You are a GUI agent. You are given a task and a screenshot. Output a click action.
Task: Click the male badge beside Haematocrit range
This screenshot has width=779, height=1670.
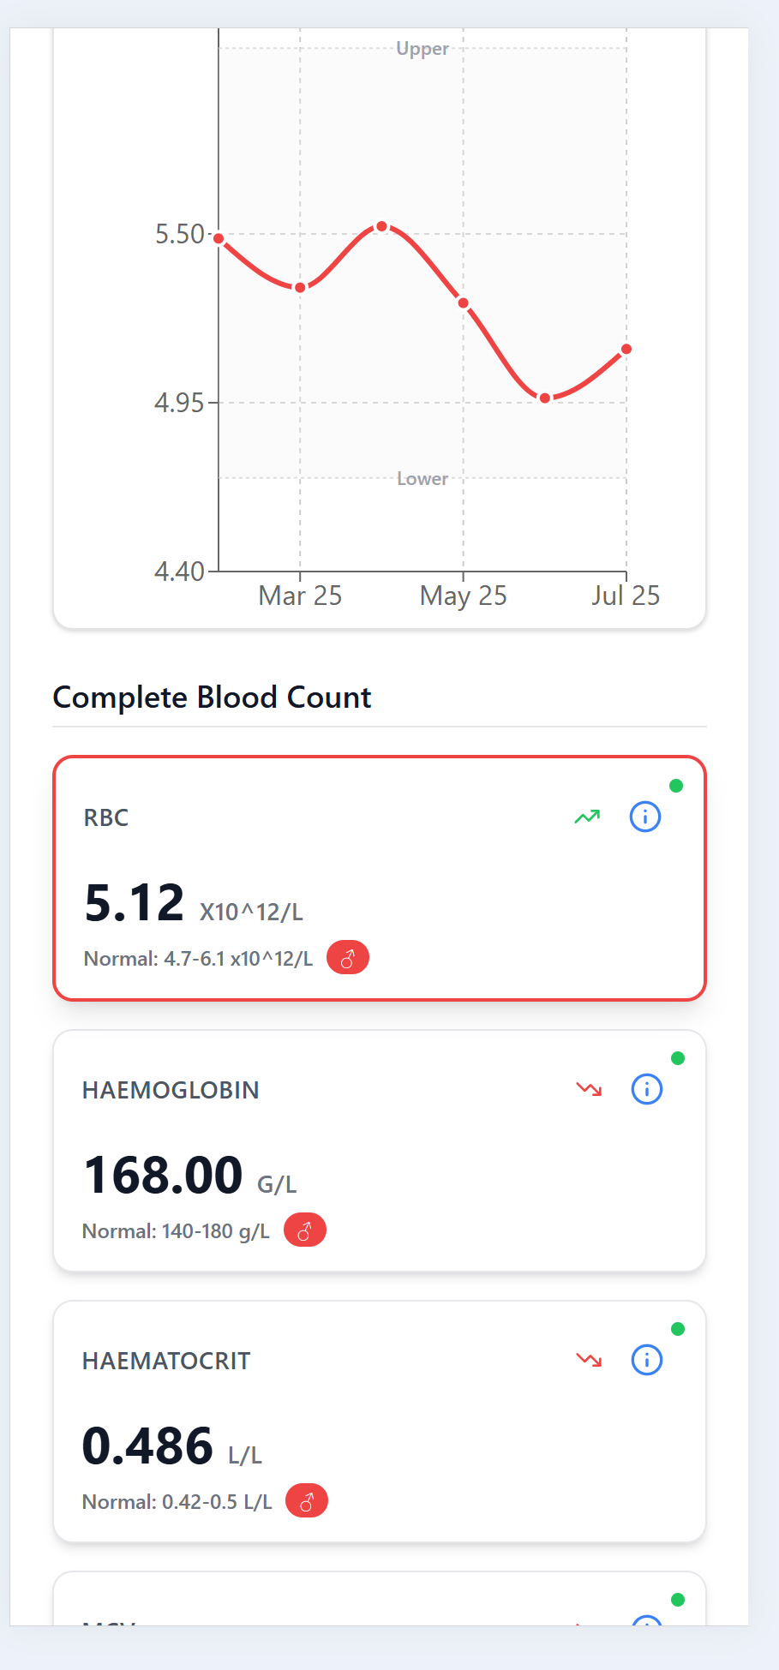(307, 1501)
